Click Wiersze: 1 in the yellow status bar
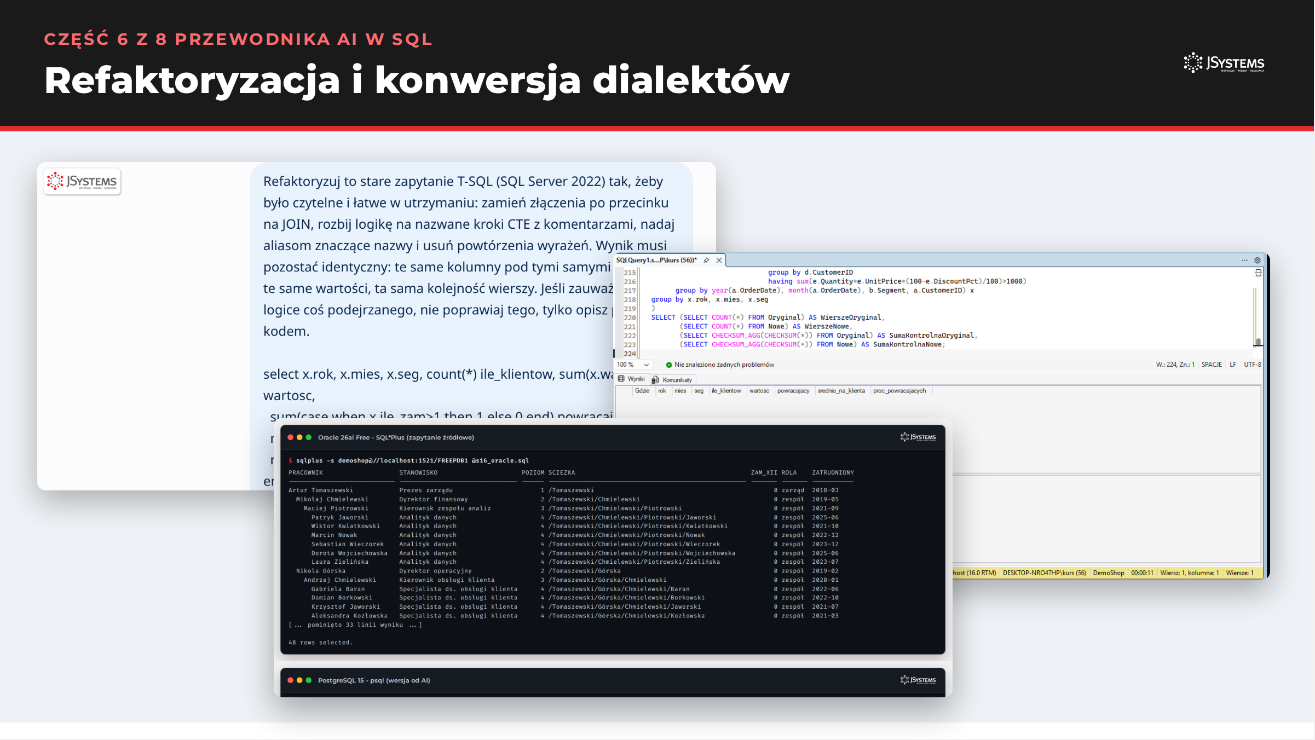The image size is (1315, 740). [x=1239, y=573]
